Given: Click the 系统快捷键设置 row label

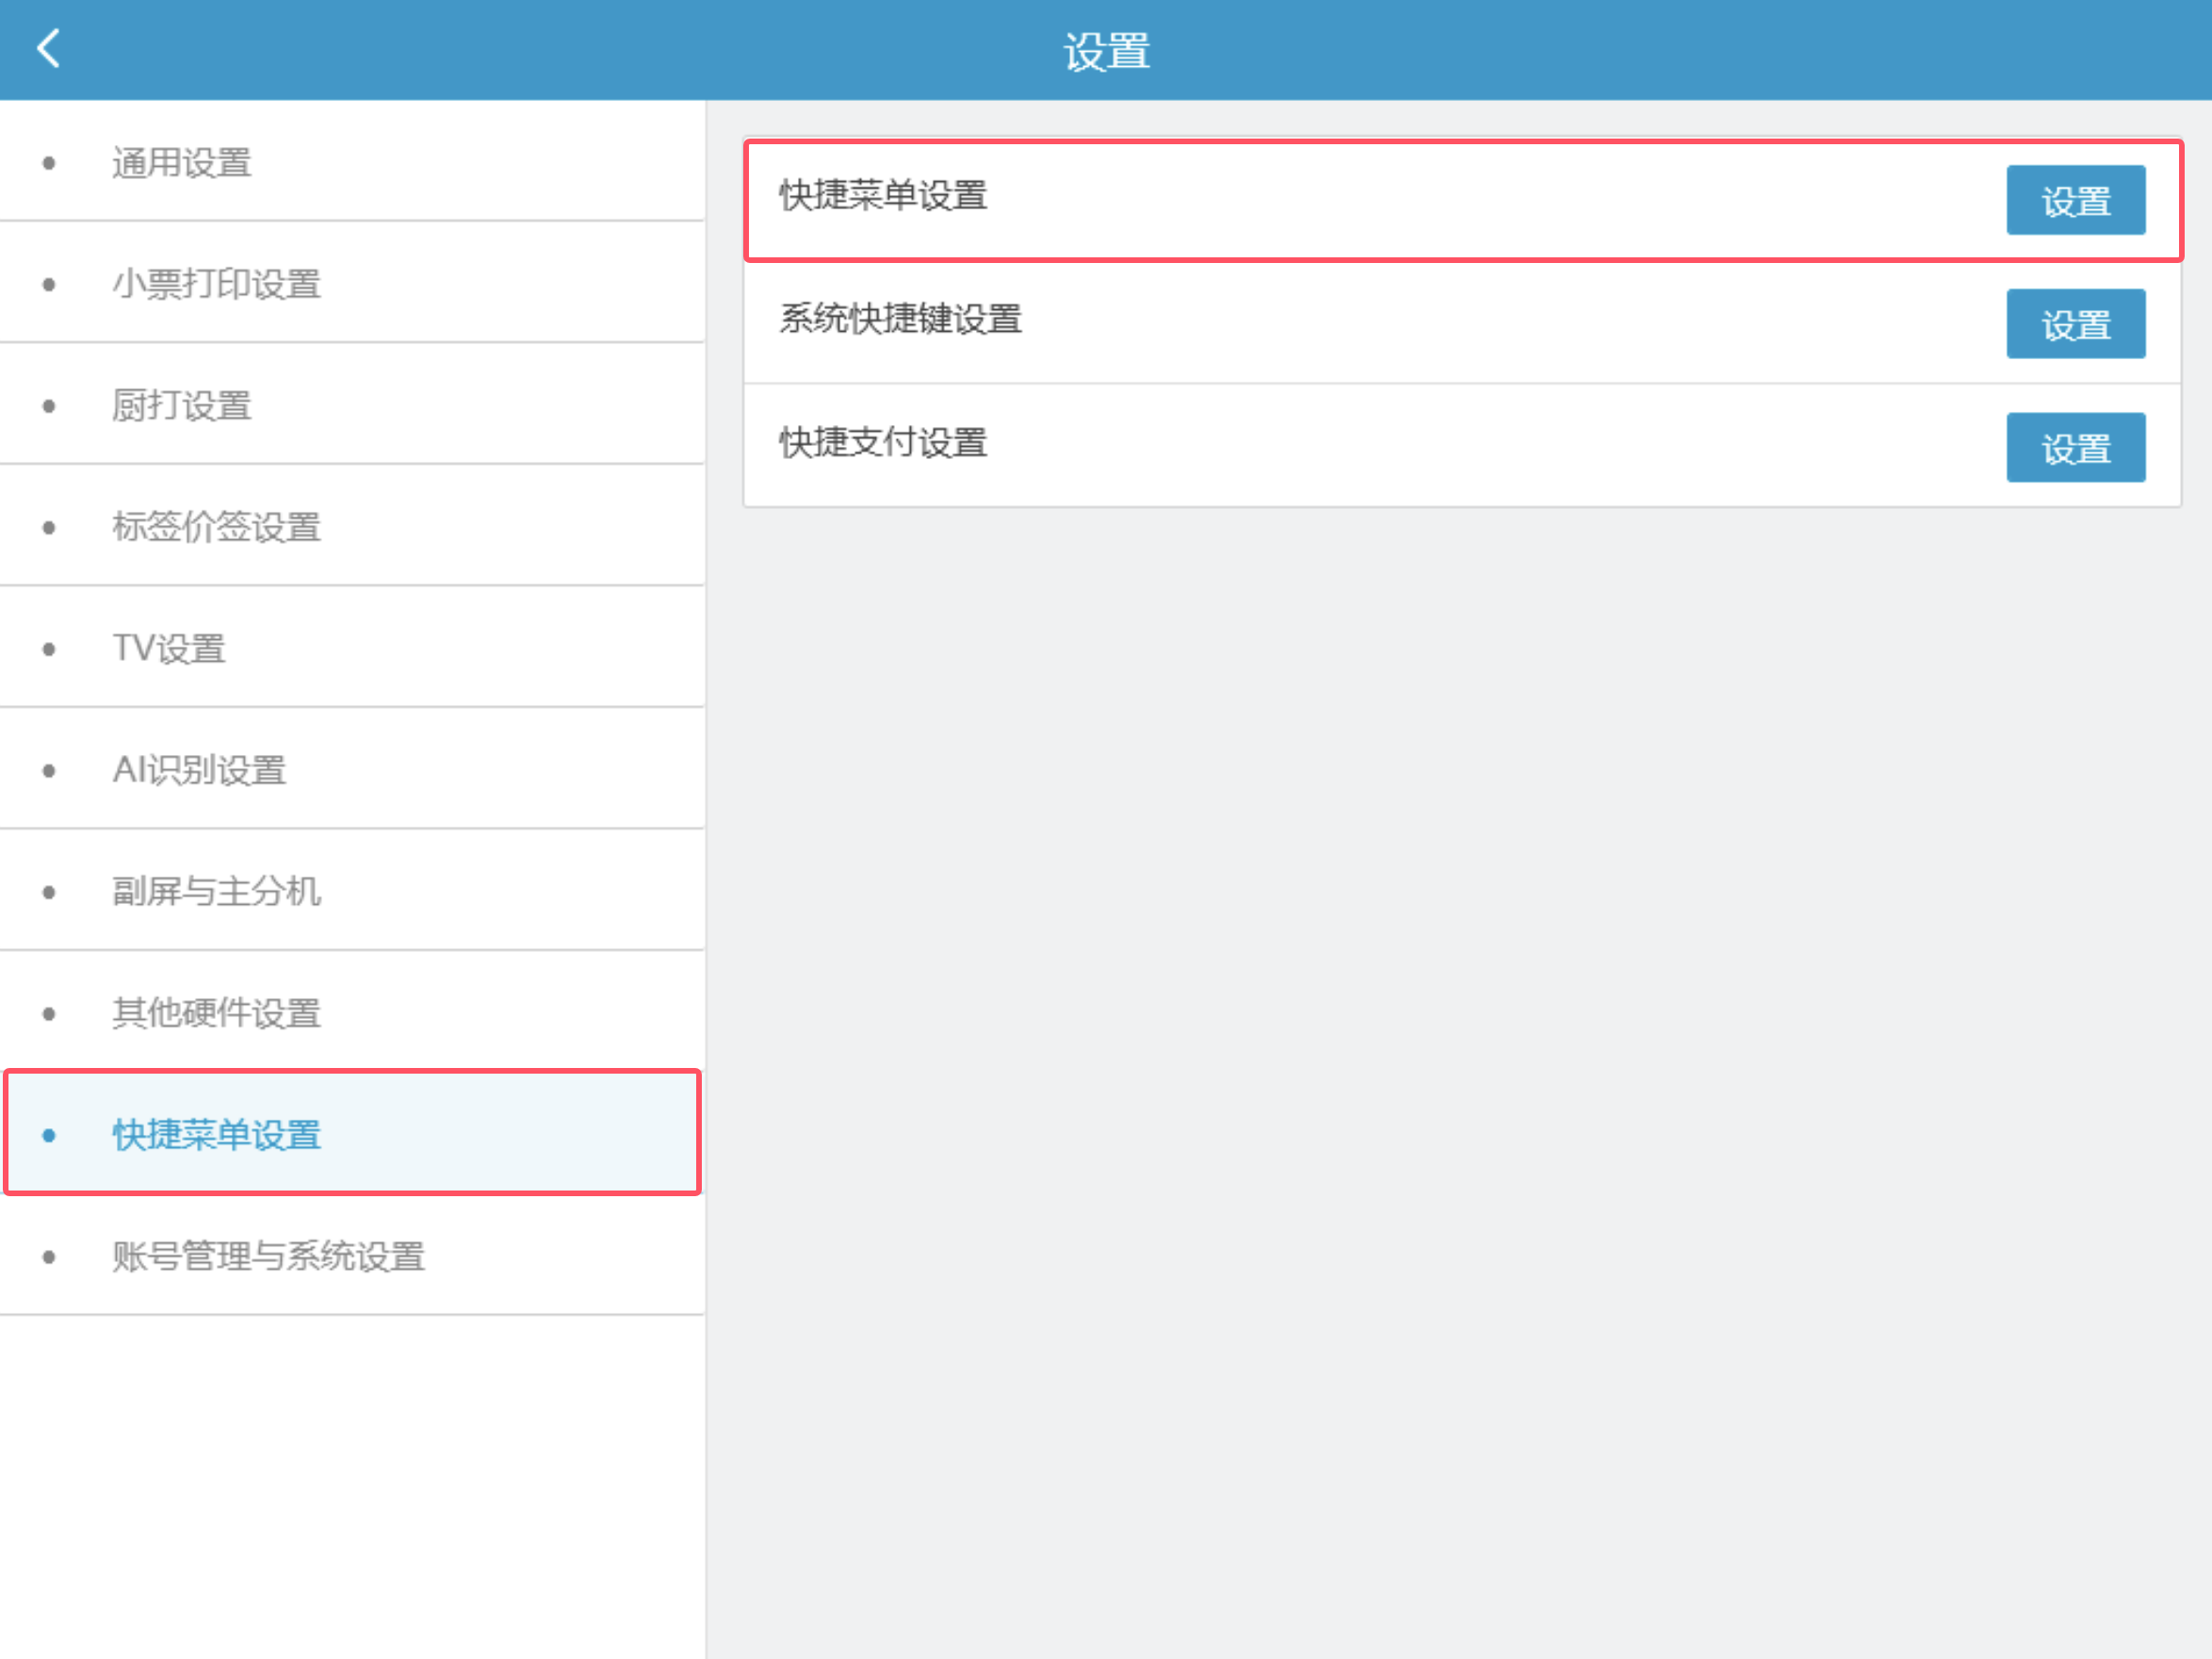Looking at the screenshot, I should pyautogui.click(x=900, y=320).
